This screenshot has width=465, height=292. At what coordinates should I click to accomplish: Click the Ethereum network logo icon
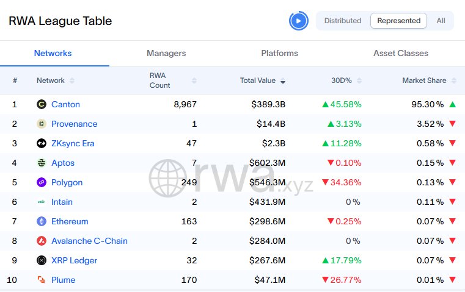click(42, 221)
